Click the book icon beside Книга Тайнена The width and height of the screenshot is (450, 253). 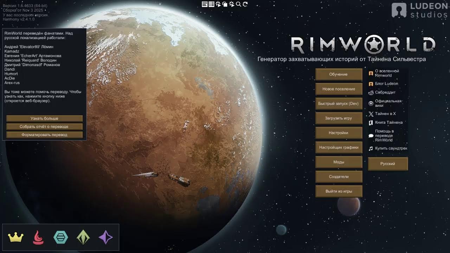pyautogui.click(x=371, y=123)
